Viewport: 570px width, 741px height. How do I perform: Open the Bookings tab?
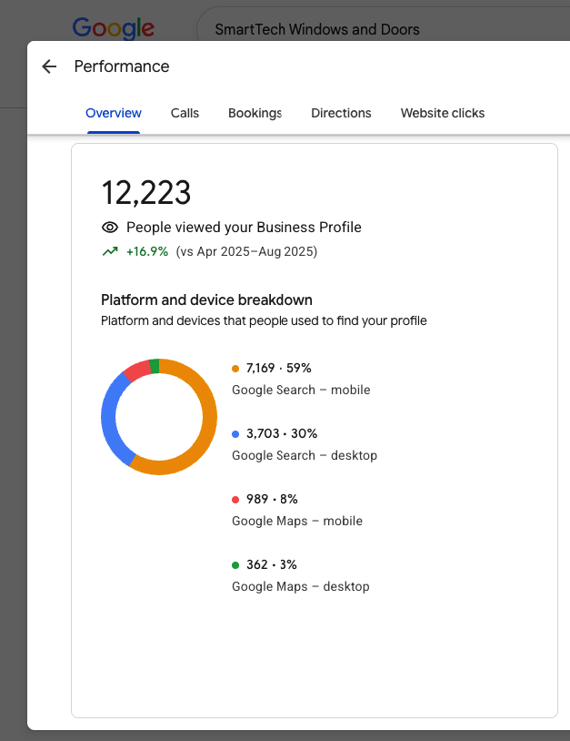coord(255,113)
